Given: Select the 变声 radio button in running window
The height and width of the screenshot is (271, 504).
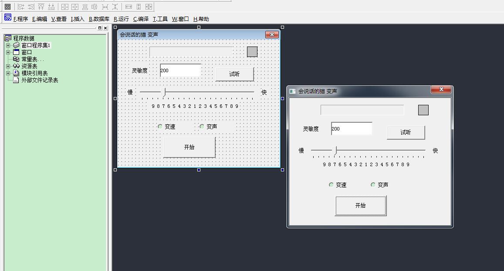Looking at the screenshot, I should [x=373, y=185].
